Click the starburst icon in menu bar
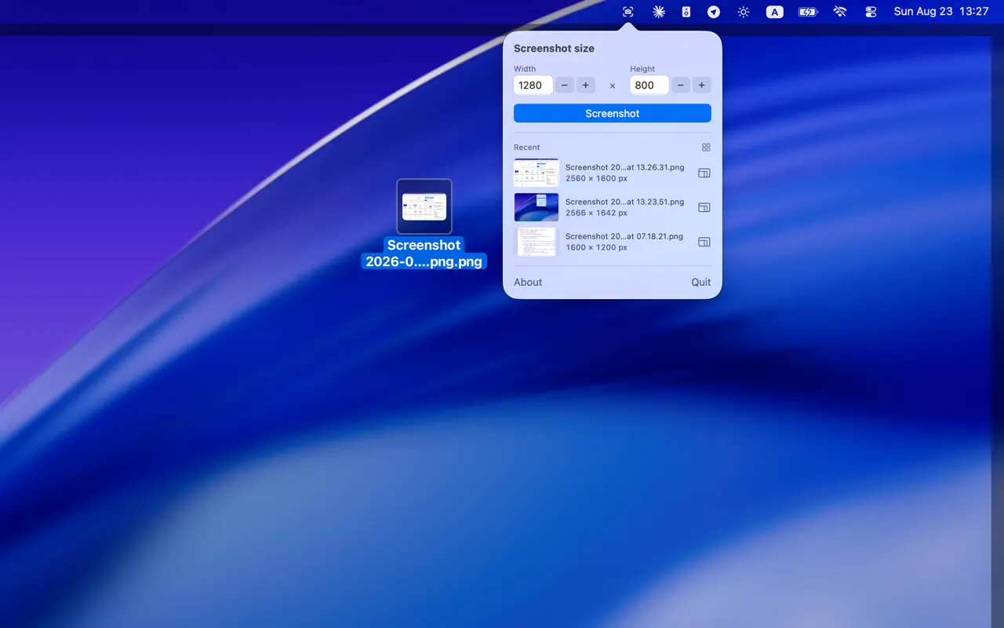The width and height of the screenshot is (1004, 628). [x=659, y=12]
